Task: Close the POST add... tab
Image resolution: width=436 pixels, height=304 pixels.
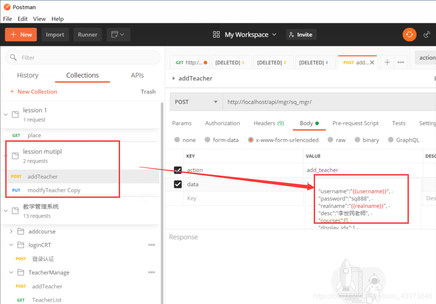Action: tap(372, 62)
